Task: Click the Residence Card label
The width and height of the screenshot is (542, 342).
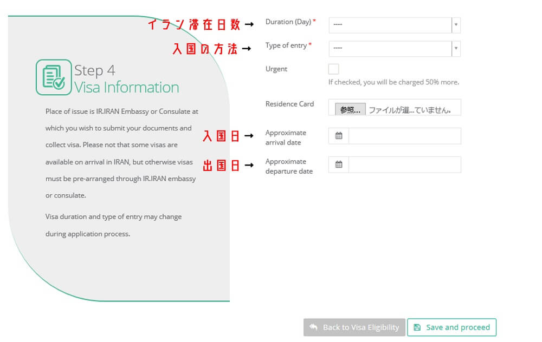Action: point(289,104)
